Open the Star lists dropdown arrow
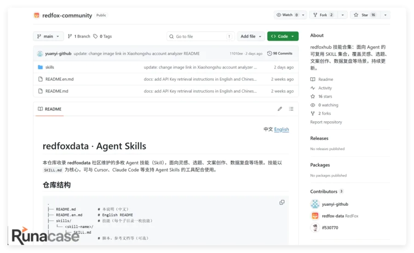This screenshot has width=414, height=253. [385, 15]
